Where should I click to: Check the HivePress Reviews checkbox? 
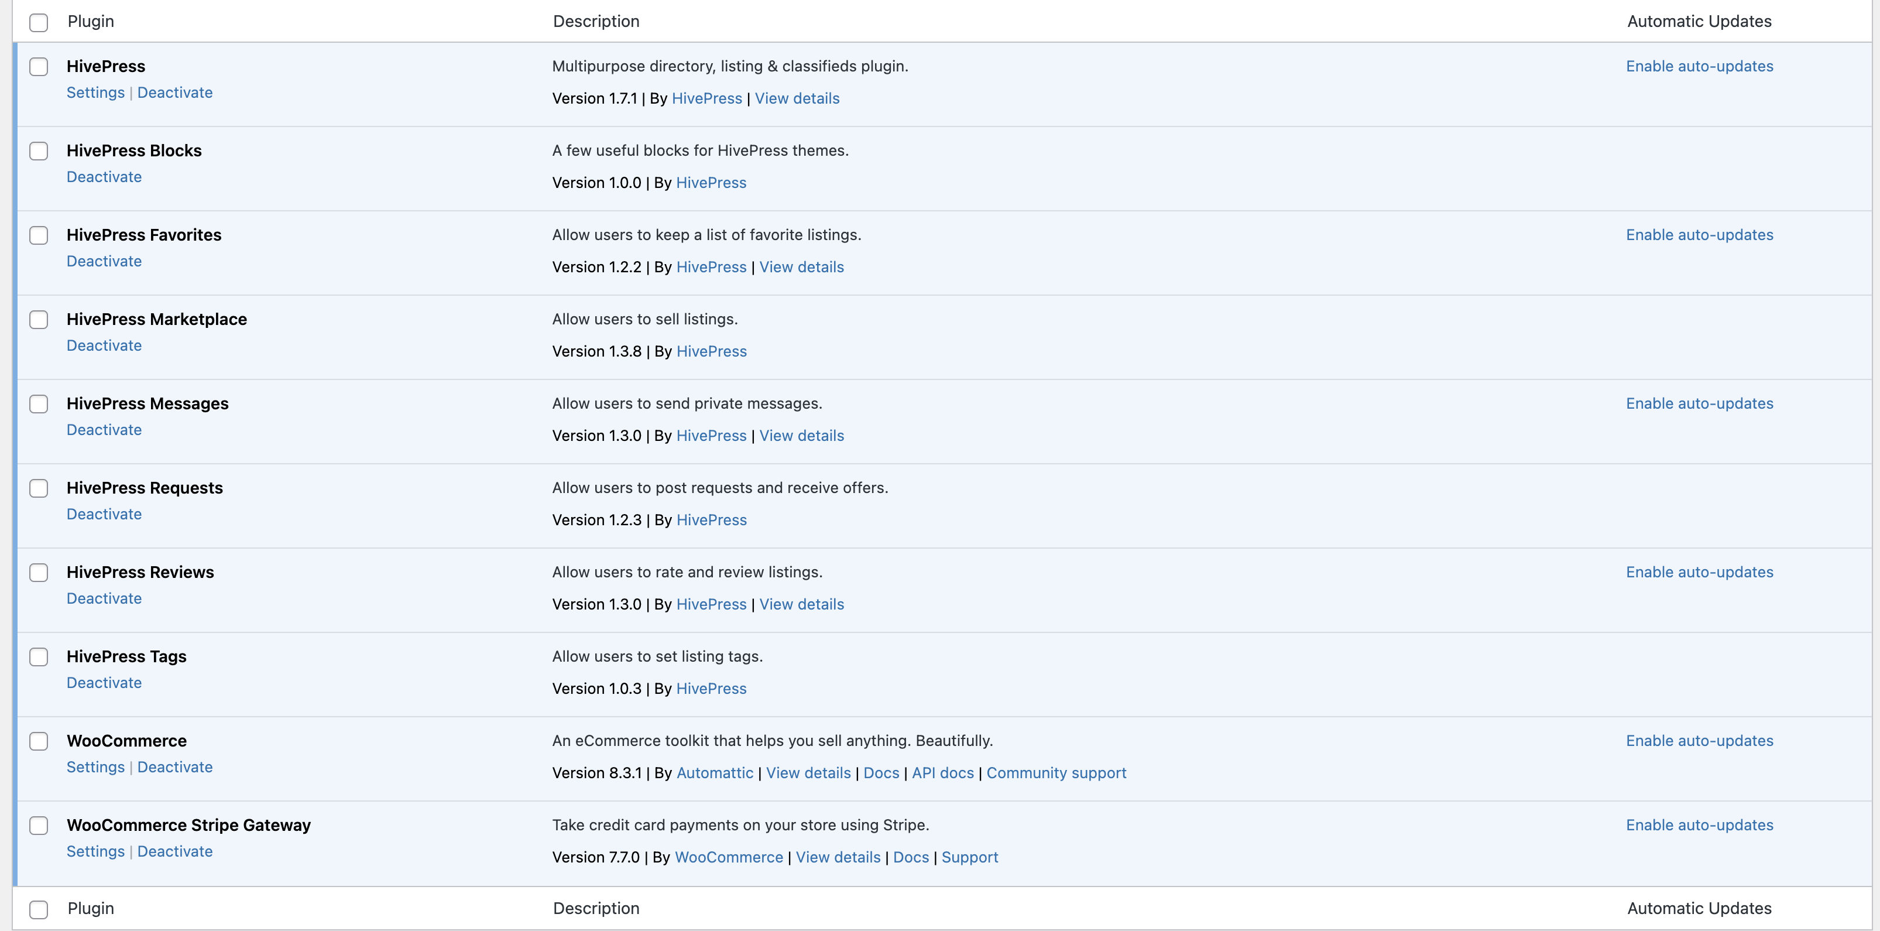(x=39, y=573)
